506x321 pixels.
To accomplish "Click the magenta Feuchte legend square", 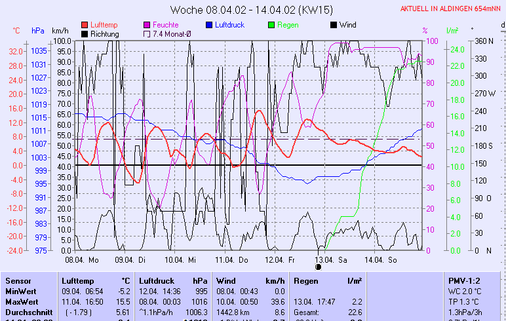I will click(x=147, y=25).
